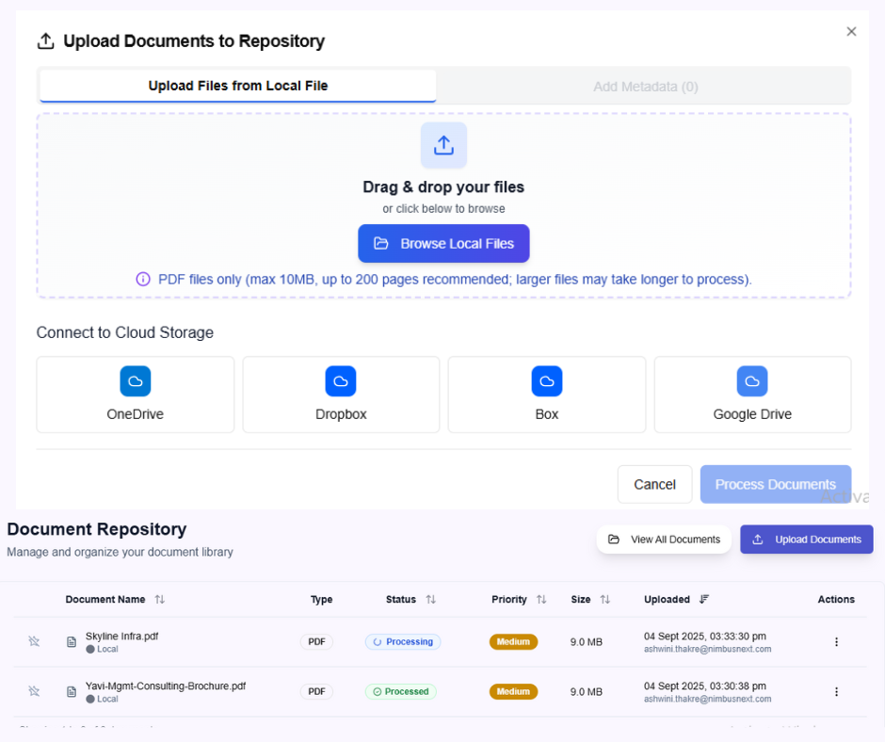Image resolution: width=885 pixels, height=742 pixels.
Task: Click the OneDrive cloud icon
Action: (136, 381)
